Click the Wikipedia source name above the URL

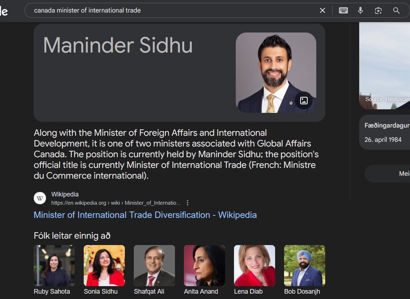coord(65,194)
